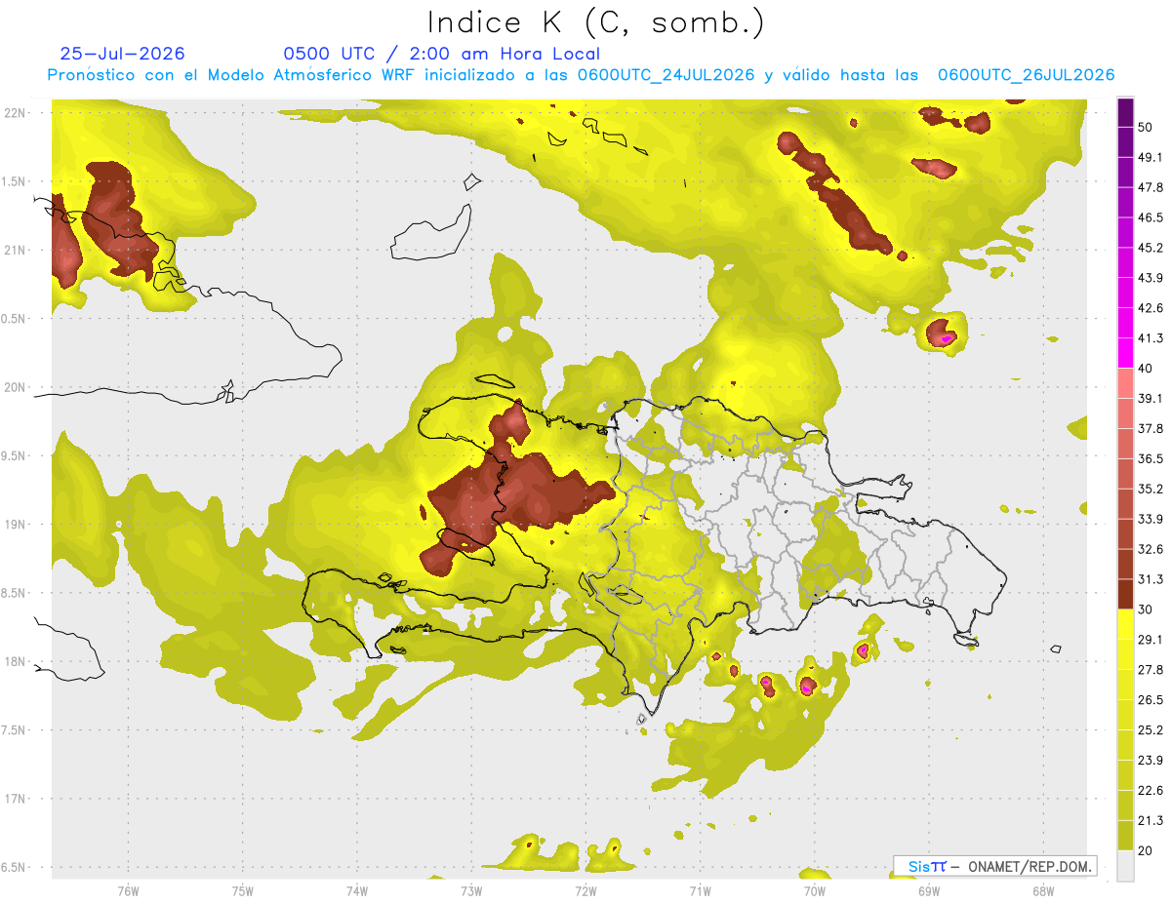1171x904 pixels.
Task: Click the 46.5 value on the color scale
Action: 1150,217
